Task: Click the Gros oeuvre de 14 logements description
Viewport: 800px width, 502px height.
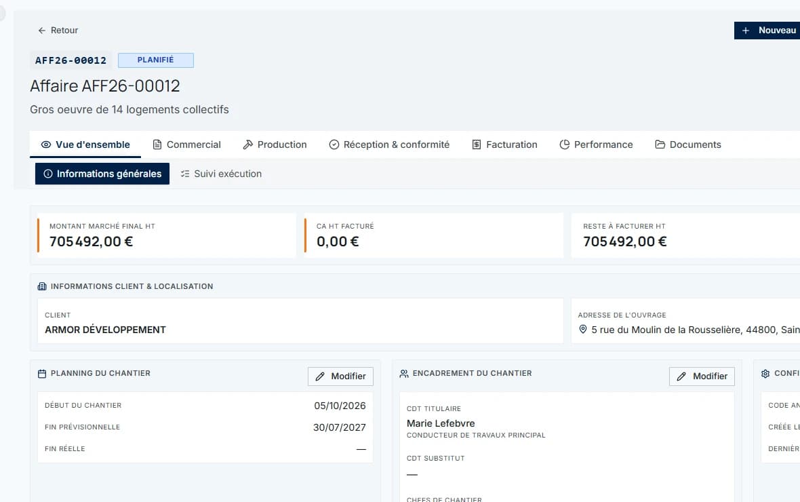Action: pyautogui.click(x=129, y=110)
